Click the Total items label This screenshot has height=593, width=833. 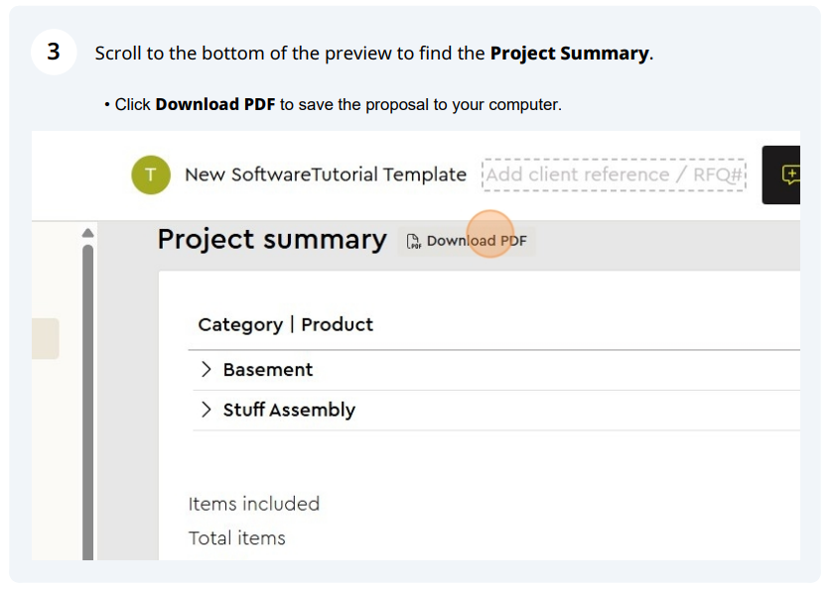click(237, 538)
